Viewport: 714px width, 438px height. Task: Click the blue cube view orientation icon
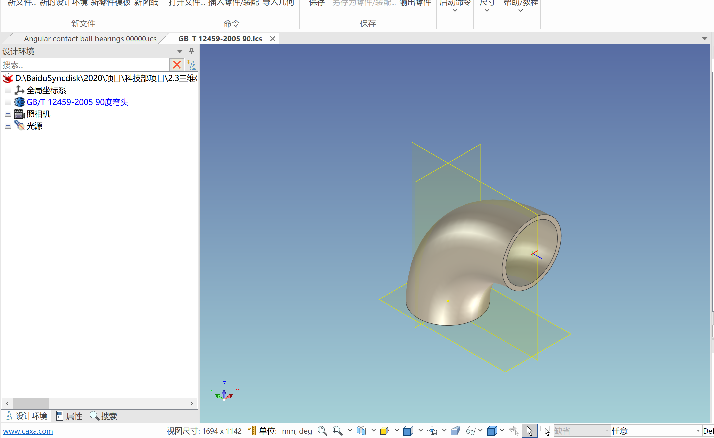408,431
